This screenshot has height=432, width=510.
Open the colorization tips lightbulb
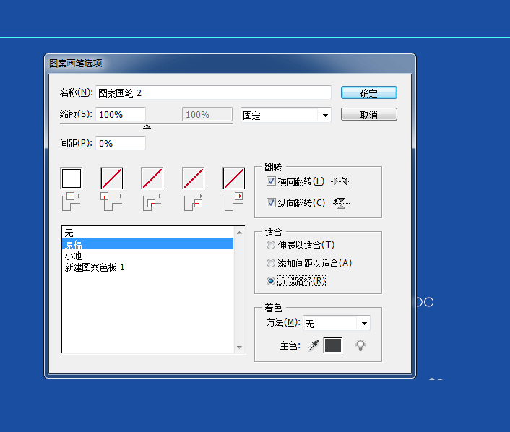click(360, 345)
